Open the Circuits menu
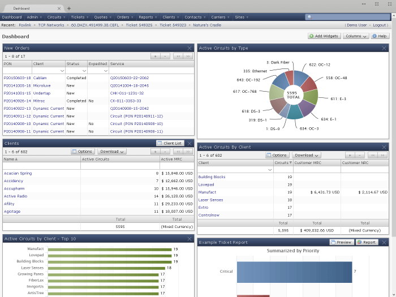This screenshot has height=297, width=396. pos(55,17)
